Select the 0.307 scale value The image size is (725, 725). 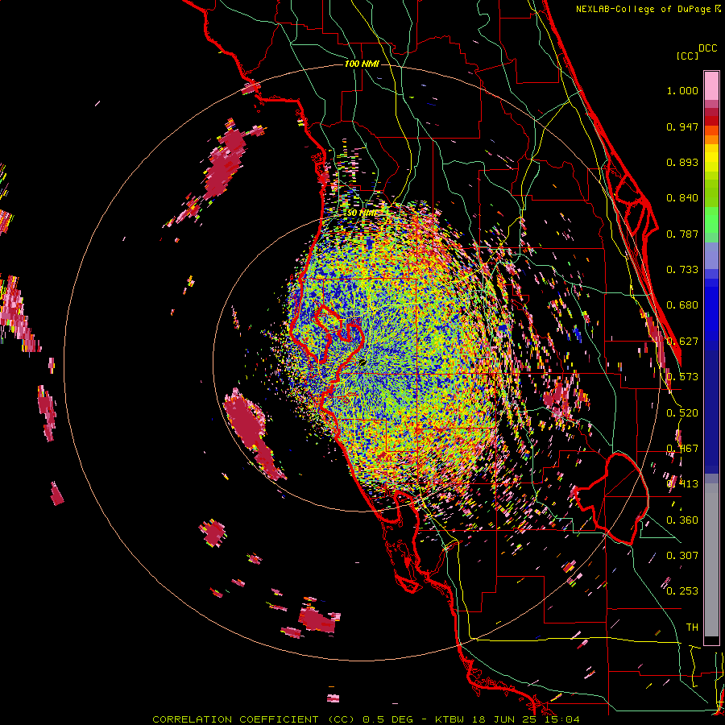tap(682, 556)
